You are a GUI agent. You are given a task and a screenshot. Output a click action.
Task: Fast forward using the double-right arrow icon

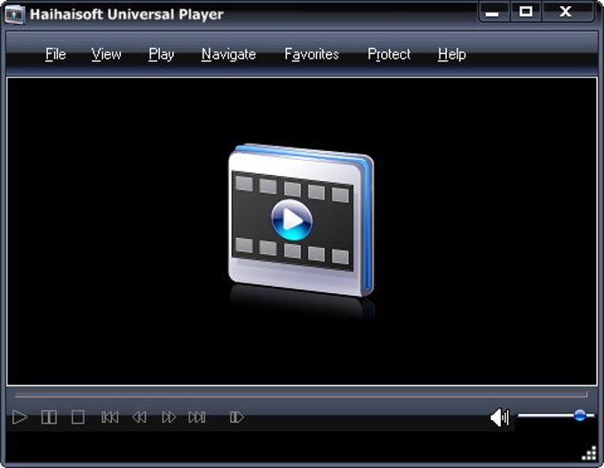point(169,417)
